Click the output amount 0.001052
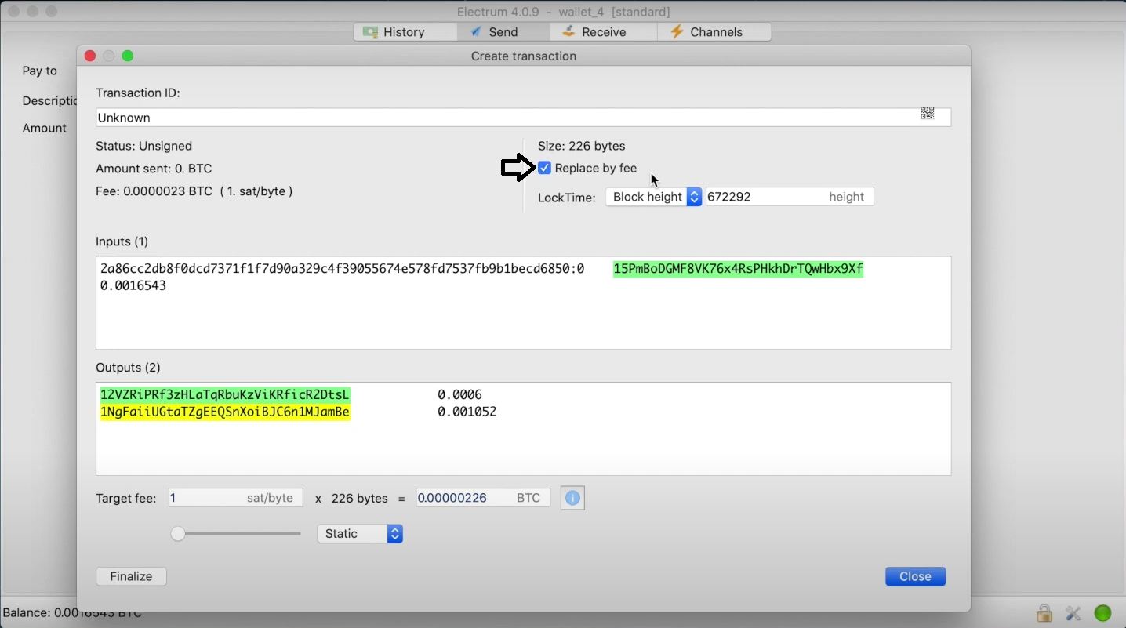Screen dimensions: 1126x628 467,412
